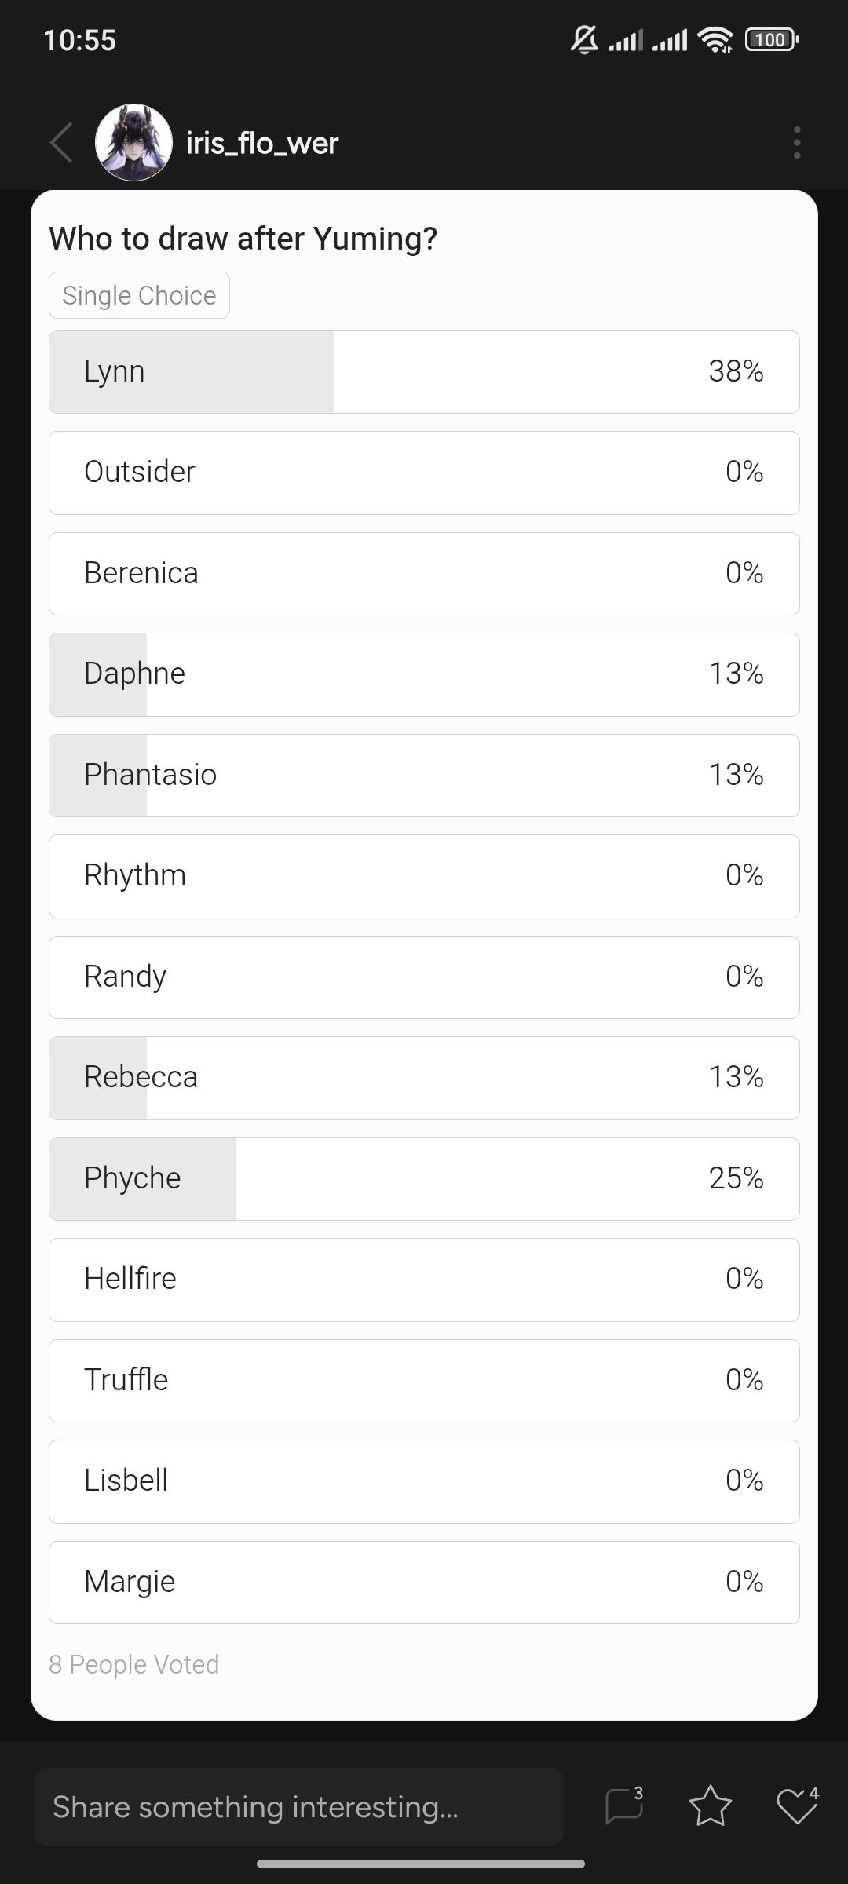Select the Outsider poll option

(424, 473)
